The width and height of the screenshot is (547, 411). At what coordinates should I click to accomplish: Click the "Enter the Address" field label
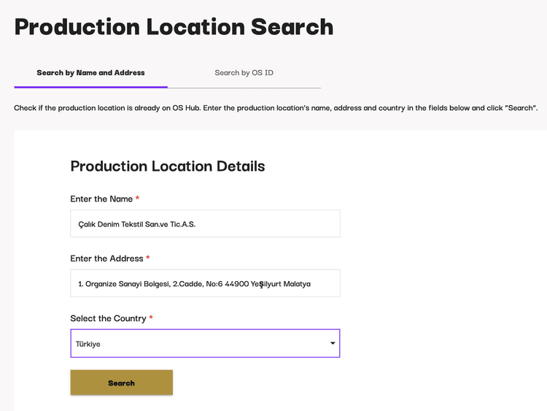[x=106, y=258]
